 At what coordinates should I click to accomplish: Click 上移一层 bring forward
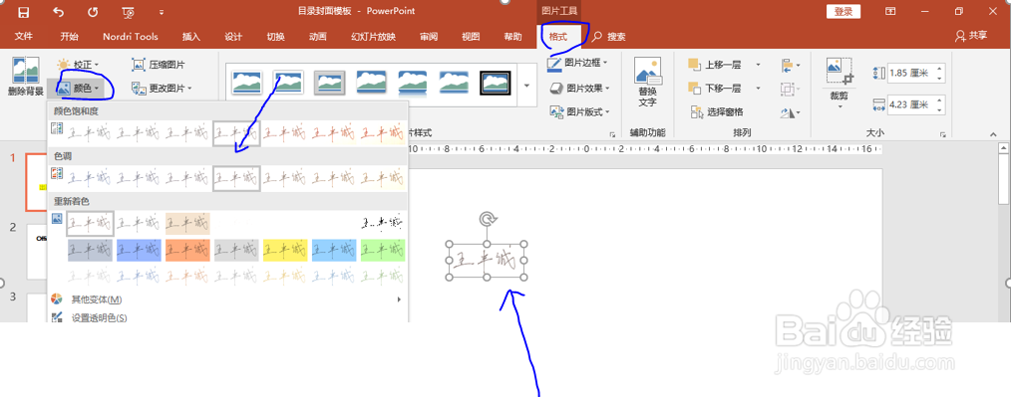click(715, 65)
